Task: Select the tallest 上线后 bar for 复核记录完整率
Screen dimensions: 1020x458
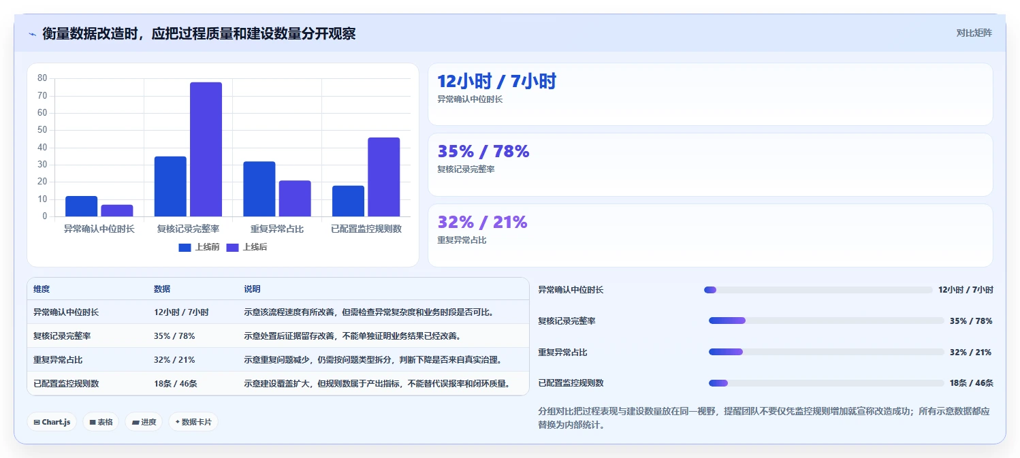Action: (206, 149)
